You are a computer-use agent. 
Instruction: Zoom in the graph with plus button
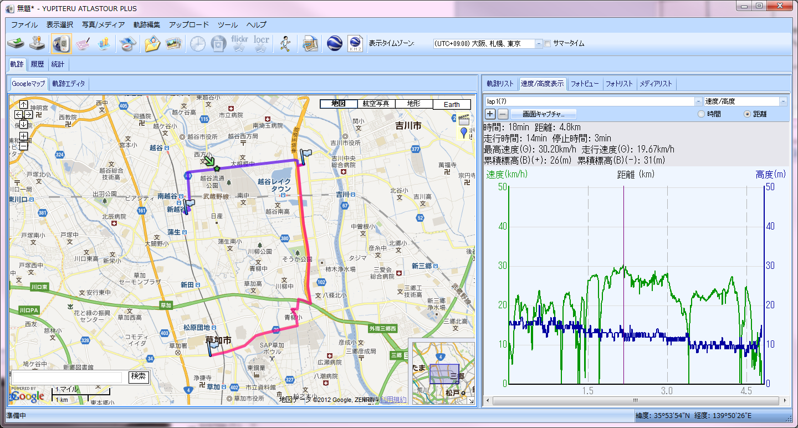click(x=490, y=114)
